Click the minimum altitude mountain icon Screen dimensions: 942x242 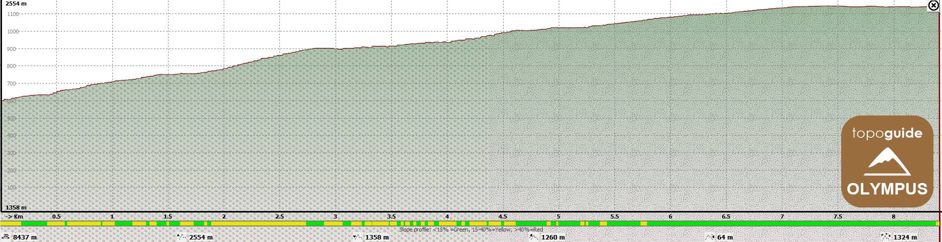coord(358,237)
